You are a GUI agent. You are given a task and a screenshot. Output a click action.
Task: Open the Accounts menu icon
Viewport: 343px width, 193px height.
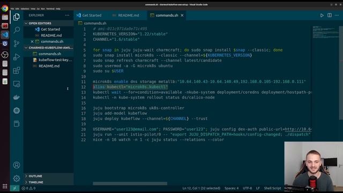17,165
